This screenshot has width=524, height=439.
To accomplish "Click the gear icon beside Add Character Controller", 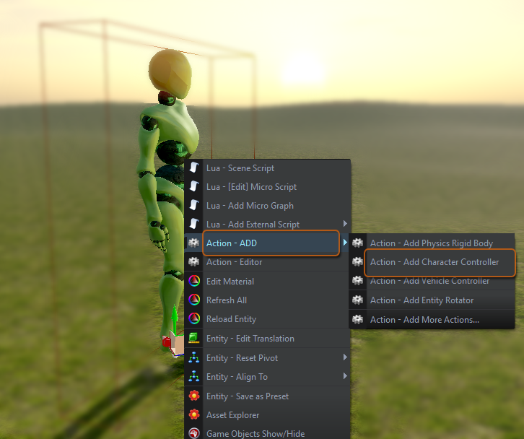I will click(x=357, y=261).
